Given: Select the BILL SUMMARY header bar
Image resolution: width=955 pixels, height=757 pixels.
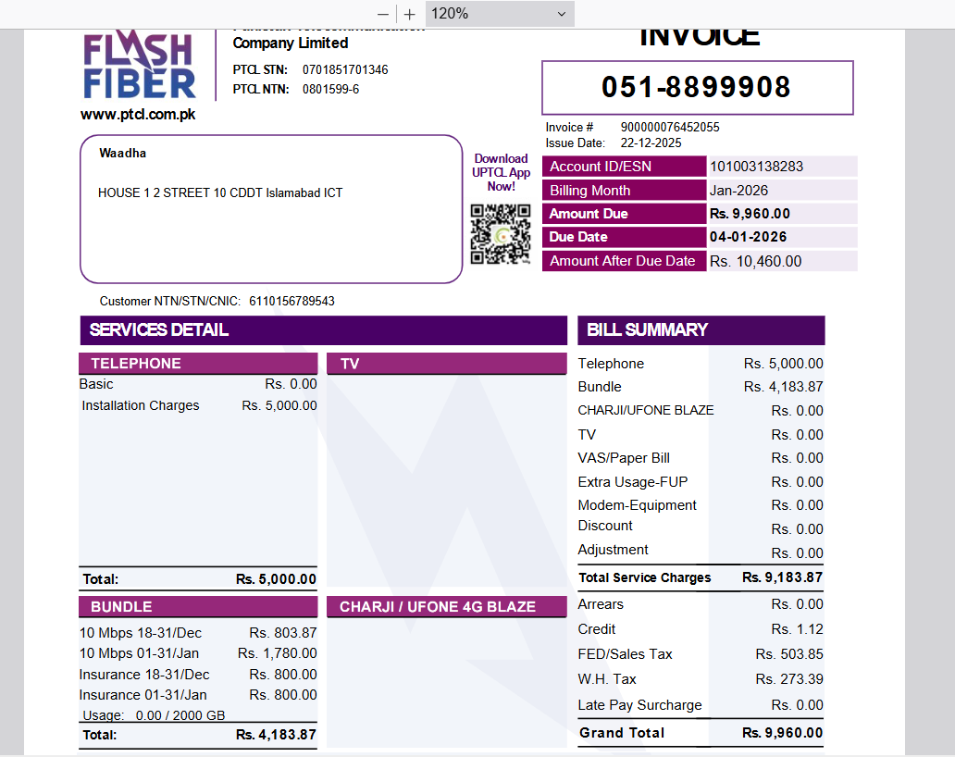Looking at the screenshot, I should (701, 330).
